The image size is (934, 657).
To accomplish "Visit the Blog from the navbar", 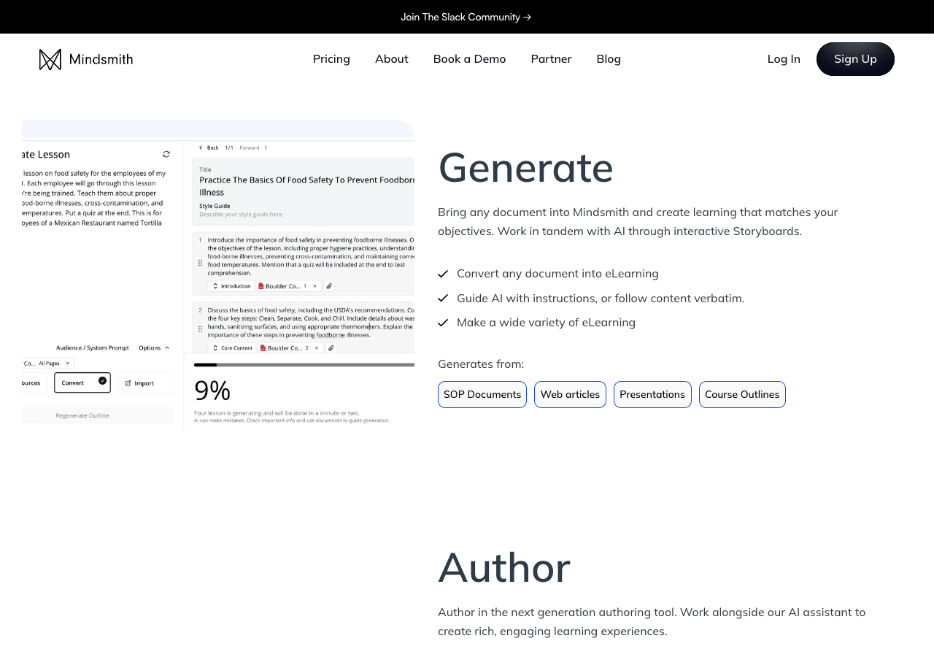I will pyautogui.click(x=609, y=59).
